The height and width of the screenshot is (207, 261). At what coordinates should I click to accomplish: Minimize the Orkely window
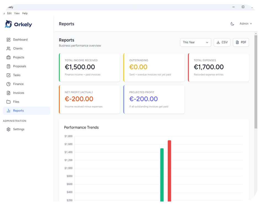234,7
